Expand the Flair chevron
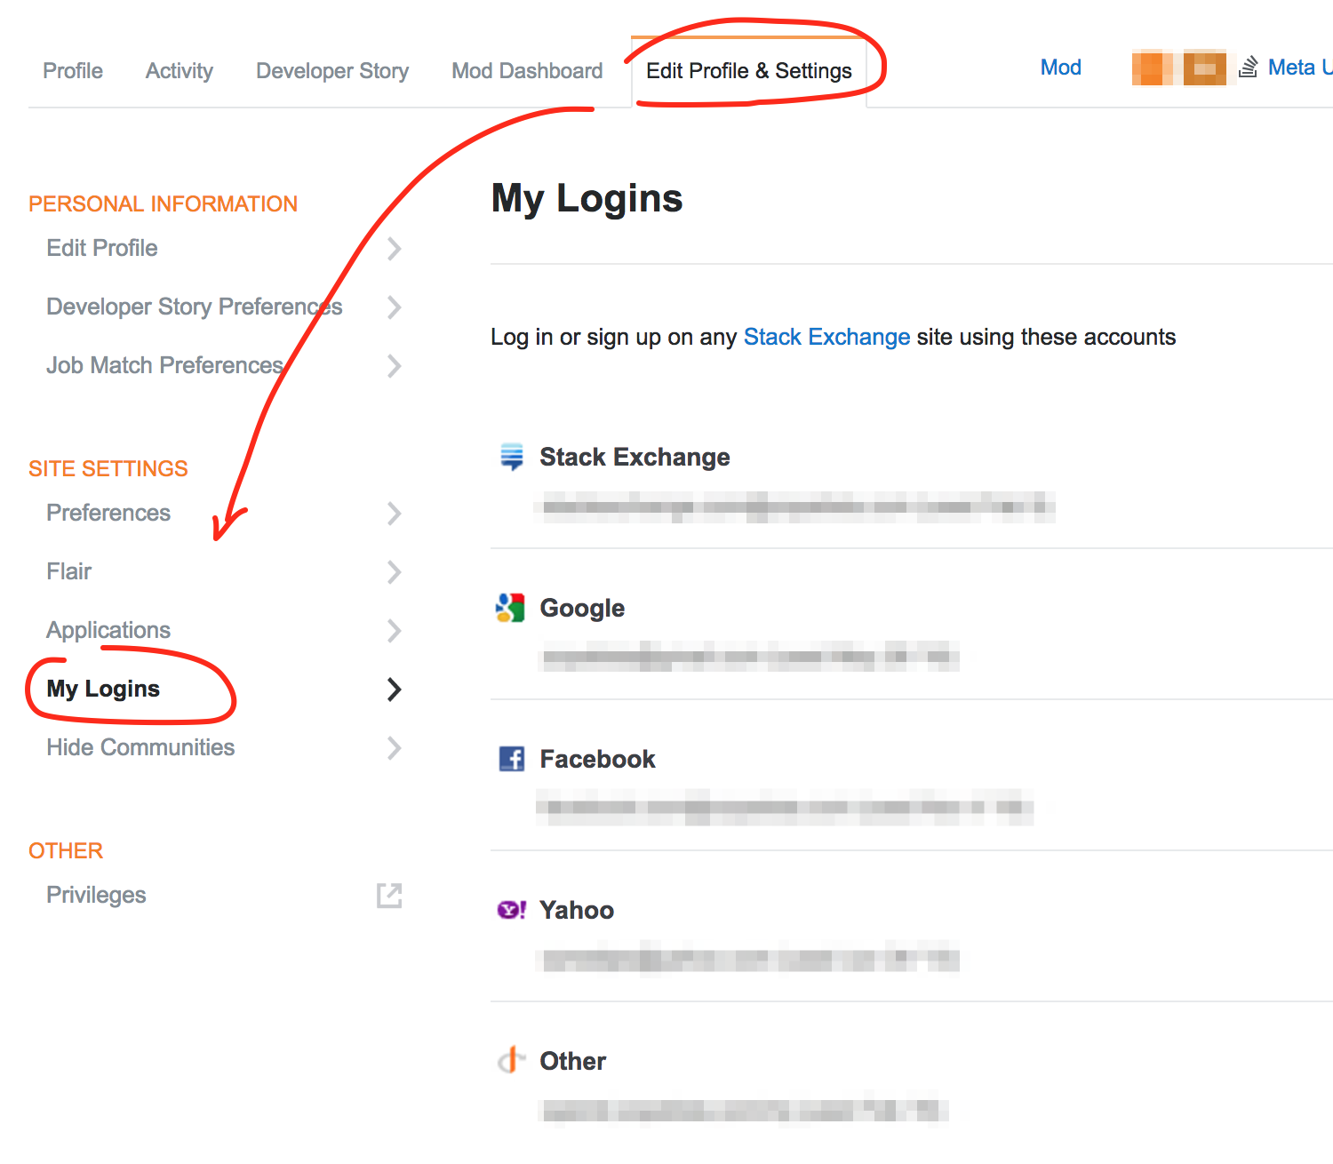Viewport: 1333px width, 1164px height. [x=395, y=572]
